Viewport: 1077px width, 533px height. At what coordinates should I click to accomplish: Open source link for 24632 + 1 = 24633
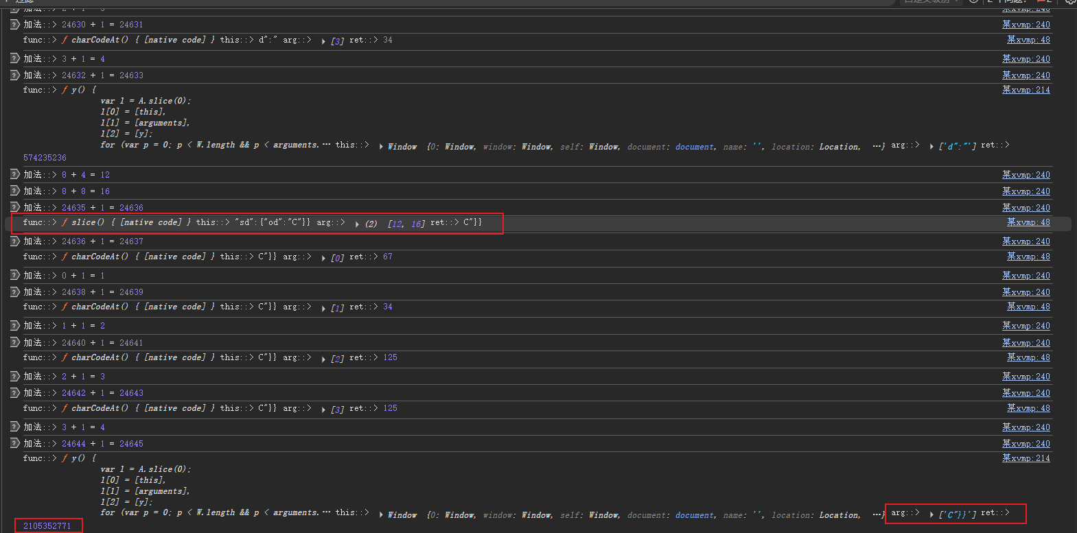1026,75
